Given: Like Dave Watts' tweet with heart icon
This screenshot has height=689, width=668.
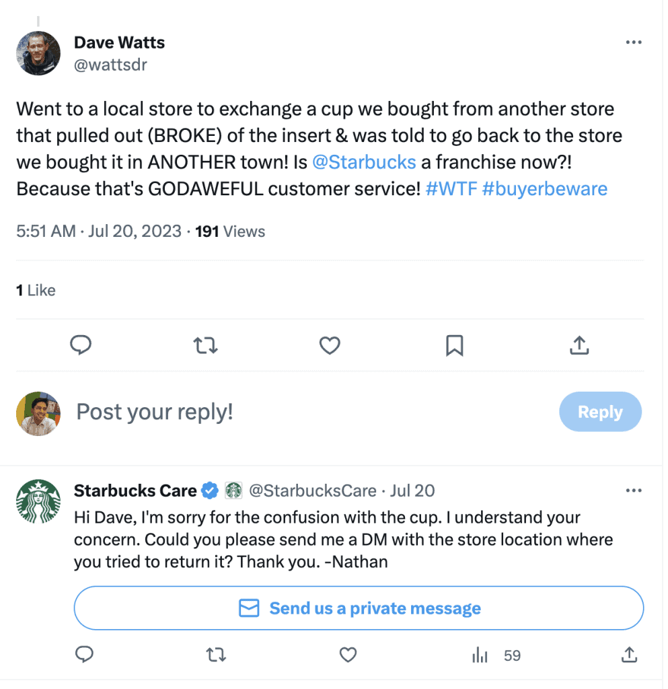Looking at the screenshot, I should 329,345.
